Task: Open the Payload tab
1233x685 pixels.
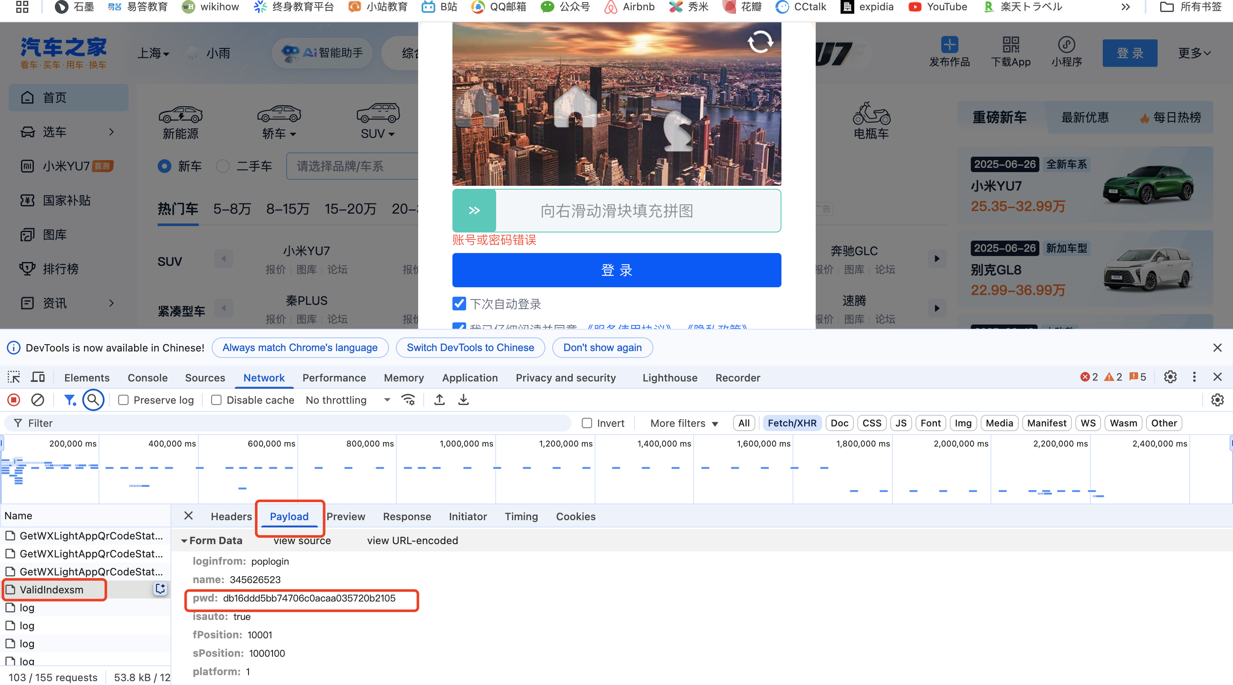Action: pos(289,516)
